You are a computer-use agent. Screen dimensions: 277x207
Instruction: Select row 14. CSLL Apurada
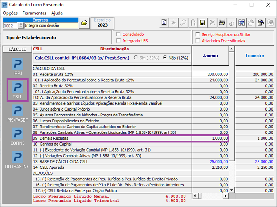click(112, 167)
